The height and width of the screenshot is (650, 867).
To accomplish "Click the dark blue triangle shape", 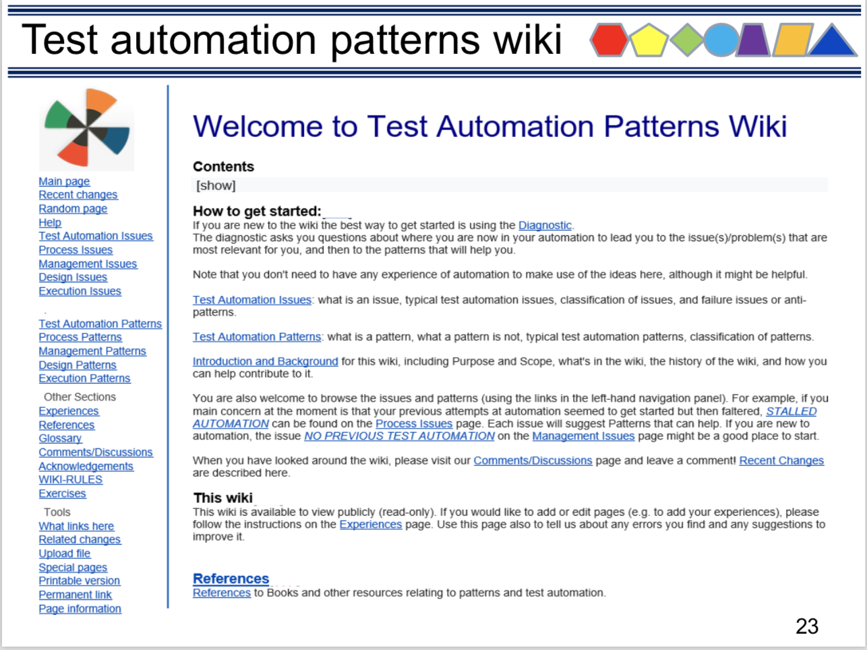I will pyautogui.click(x=832, y=40).
